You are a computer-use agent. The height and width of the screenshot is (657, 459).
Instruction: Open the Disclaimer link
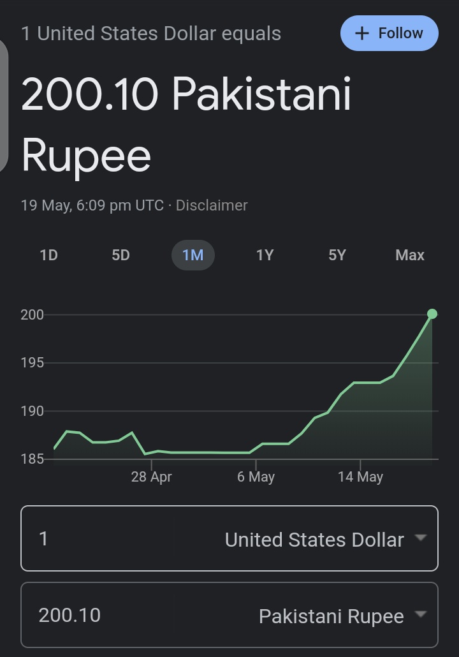pyautogui.click(x=212, y=205)
